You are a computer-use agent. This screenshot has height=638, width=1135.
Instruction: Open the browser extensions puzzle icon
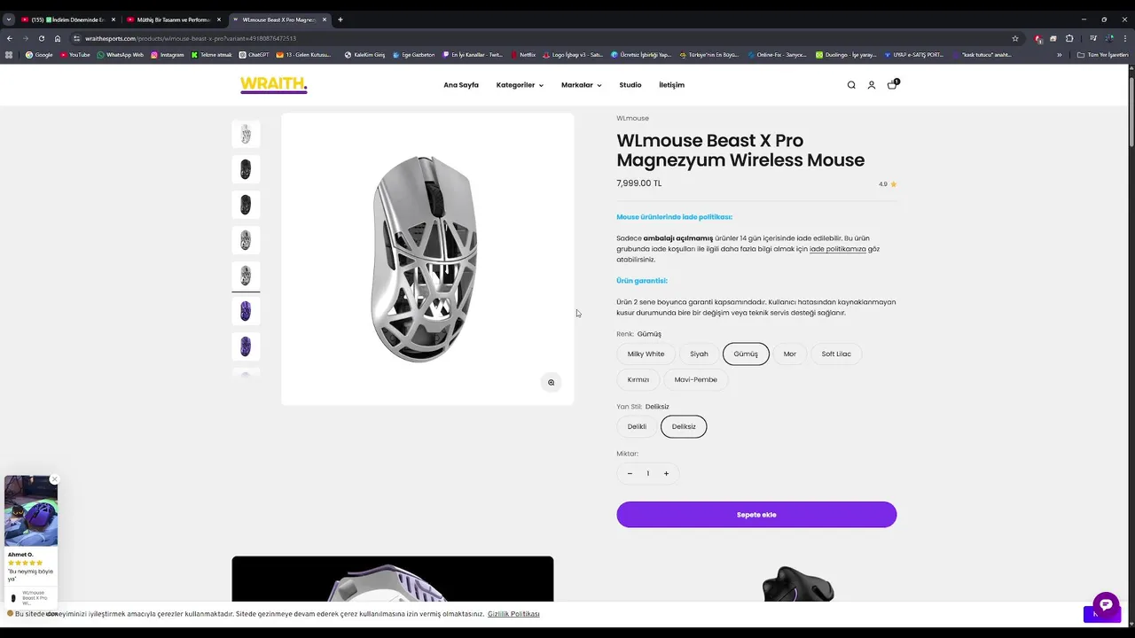point(1069,38)
